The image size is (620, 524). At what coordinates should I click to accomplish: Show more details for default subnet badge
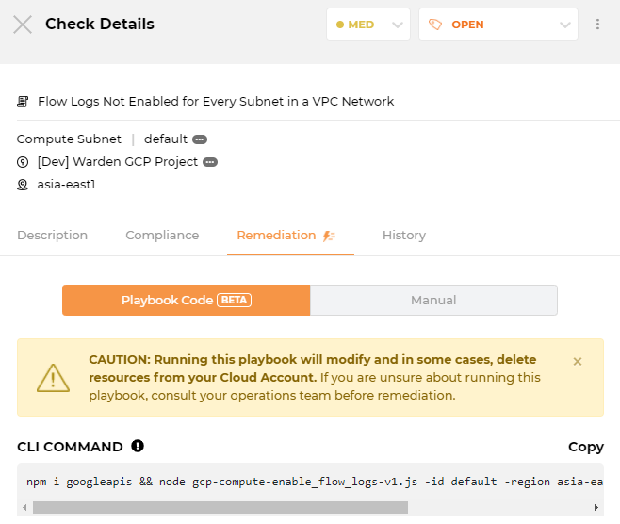[200, 139]
